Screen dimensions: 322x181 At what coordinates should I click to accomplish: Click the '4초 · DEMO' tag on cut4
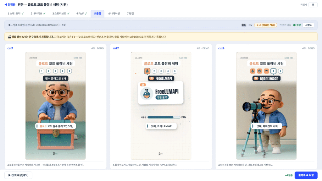308,48
